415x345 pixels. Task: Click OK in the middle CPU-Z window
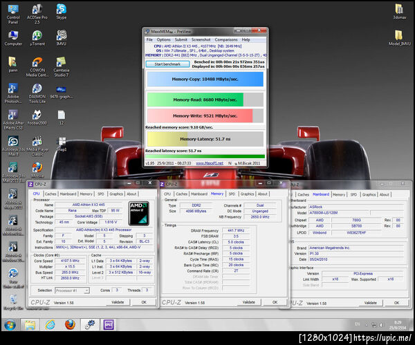pos(275,302)
